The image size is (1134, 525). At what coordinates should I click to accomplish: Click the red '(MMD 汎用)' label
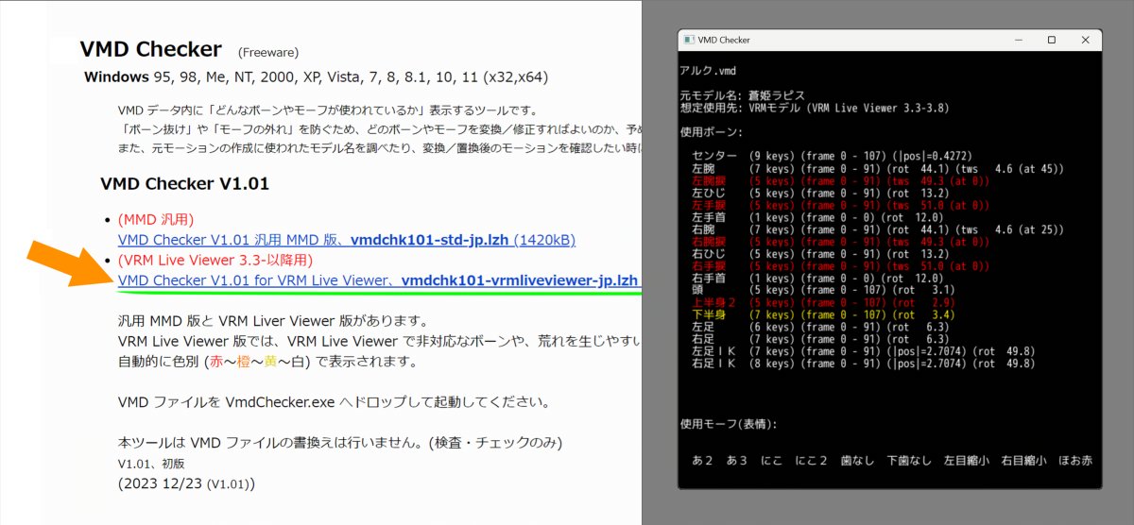coord(156,220)
